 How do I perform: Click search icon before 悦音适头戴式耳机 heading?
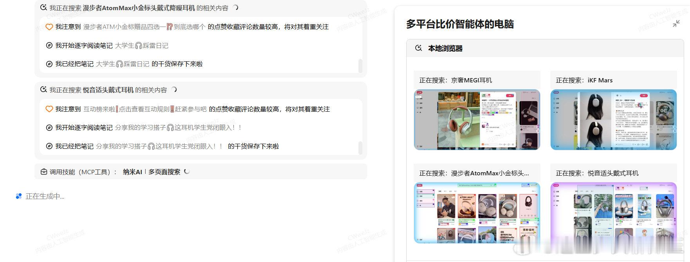pos(44,90)
